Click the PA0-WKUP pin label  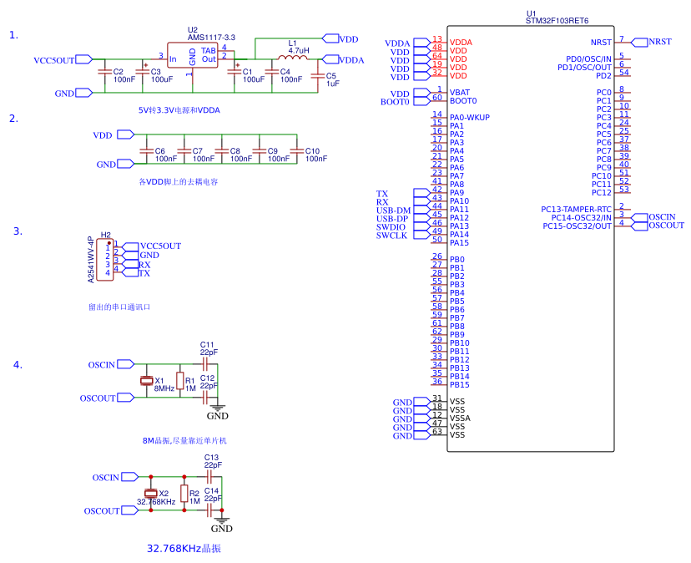click(470, 118)
